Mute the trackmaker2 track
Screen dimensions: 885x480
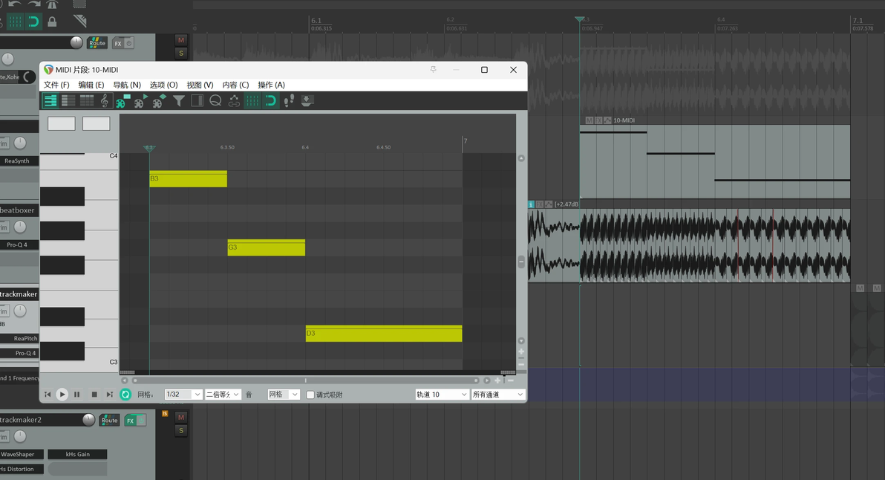click(x=180, y=418)
